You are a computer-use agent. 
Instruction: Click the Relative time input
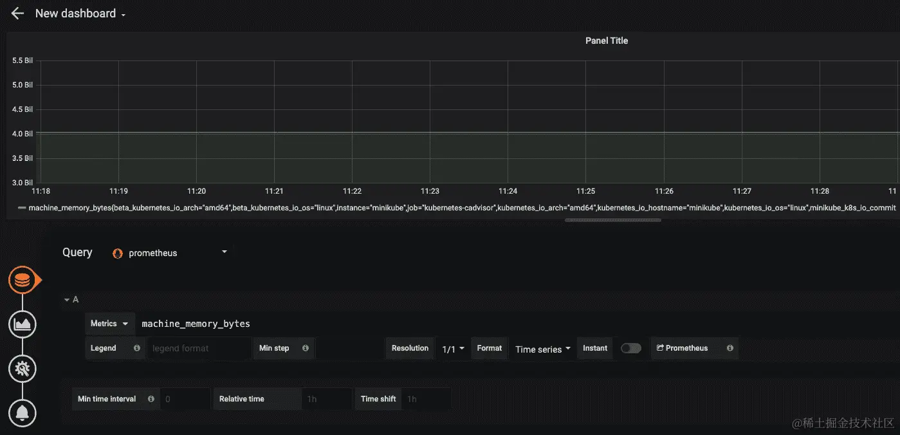[327, 399]
